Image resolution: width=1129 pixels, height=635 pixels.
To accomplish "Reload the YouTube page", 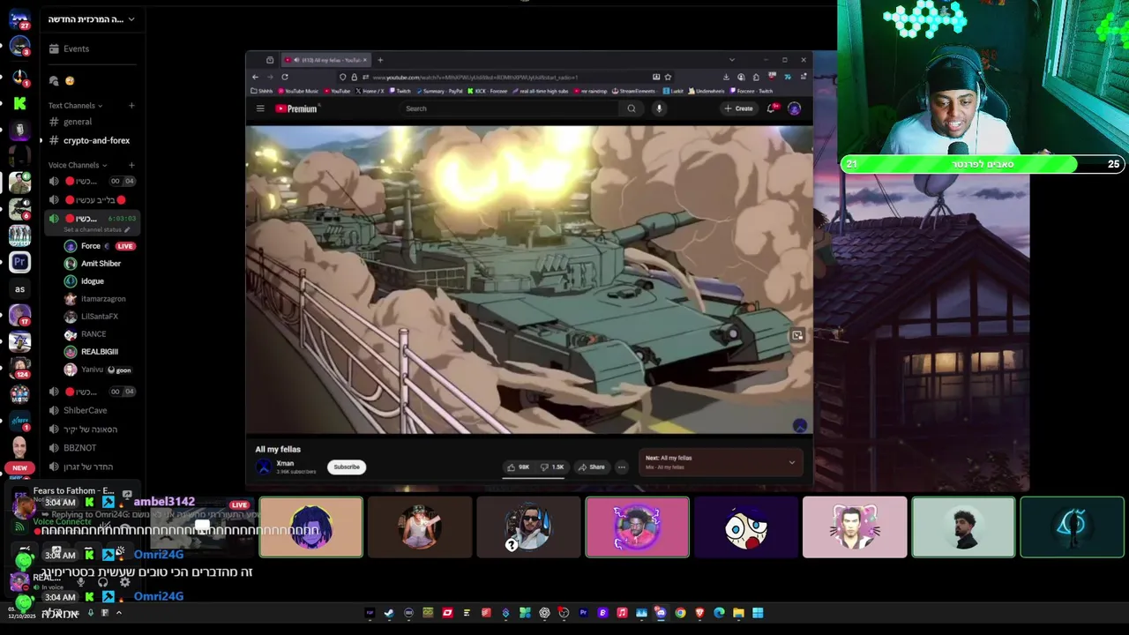I will (x=285, y=77).
